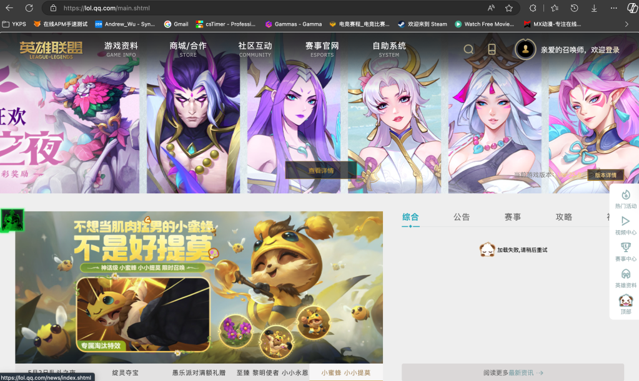
Task: Click the browser refresh button
Action: click(29, 8)
